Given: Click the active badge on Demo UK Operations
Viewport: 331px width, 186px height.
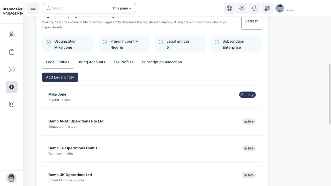Looking at the screenshot, I should pos(249,175).
